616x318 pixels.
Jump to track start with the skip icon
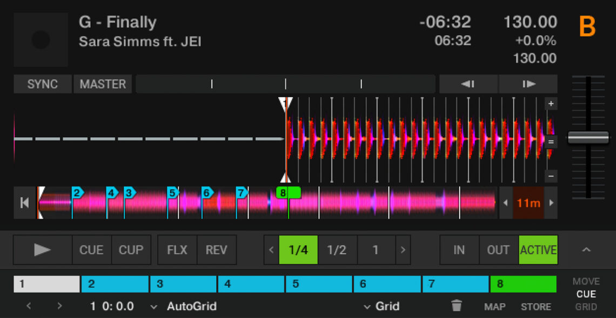pos(24,203)
